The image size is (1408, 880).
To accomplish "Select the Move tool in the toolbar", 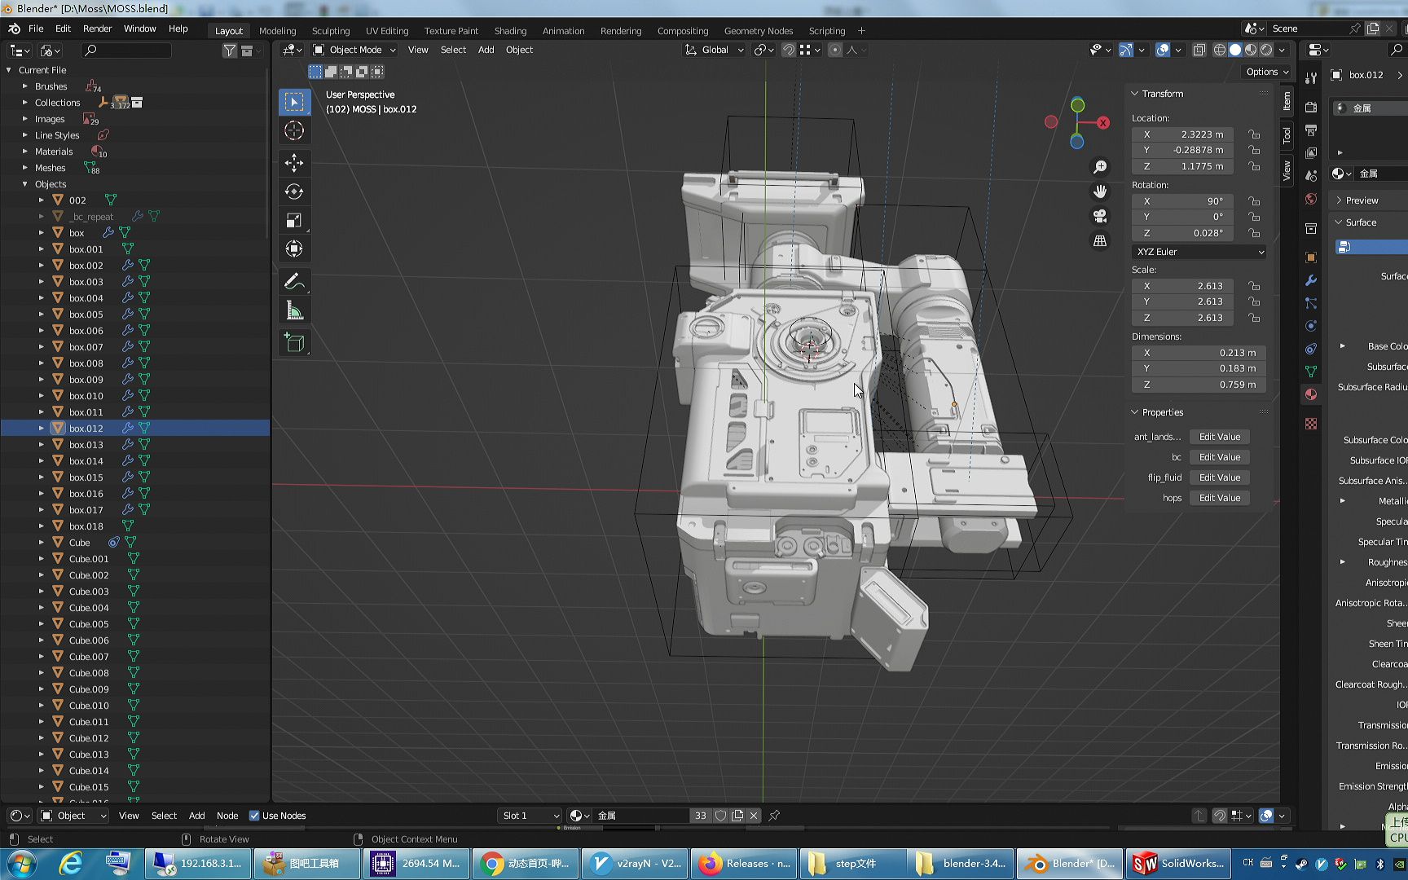I will pyautogui.click(x=294, y=162).
